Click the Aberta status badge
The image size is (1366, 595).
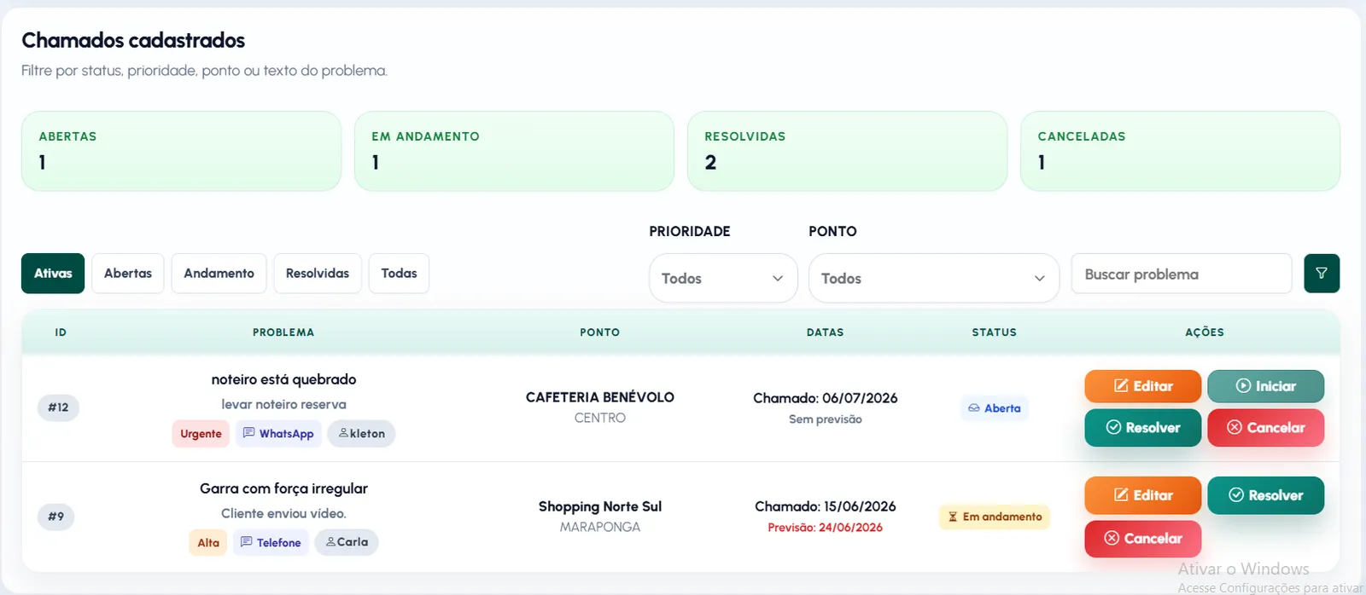point(994,408)
